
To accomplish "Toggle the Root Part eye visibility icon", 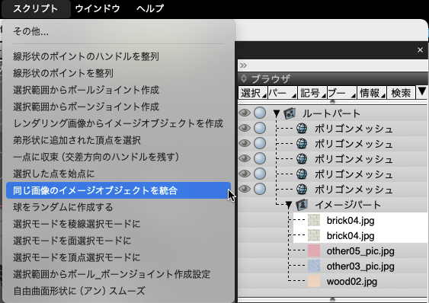I will [245, 113].
